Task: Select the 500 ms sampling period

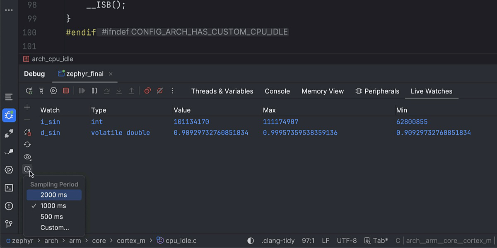Action: pyautogui.click(x=52, y=217)
